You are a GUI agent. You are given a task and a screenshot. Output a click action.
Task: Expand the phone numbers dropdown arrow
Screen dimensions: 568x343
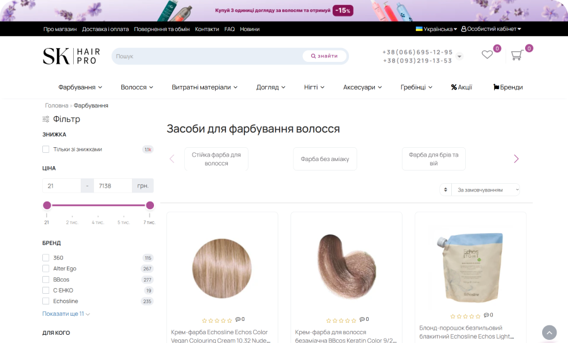pyautogui.click(x=459, y=57)
